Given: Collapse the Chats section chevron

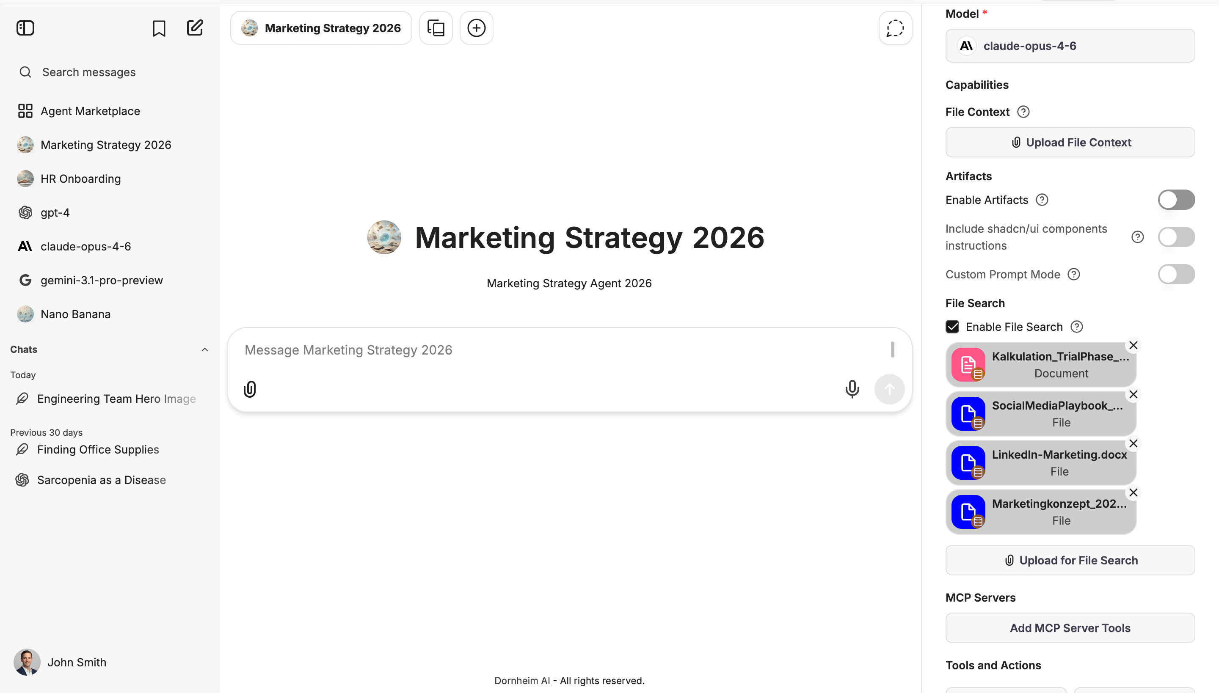Looking at the screenshot, I should point(205,349).
